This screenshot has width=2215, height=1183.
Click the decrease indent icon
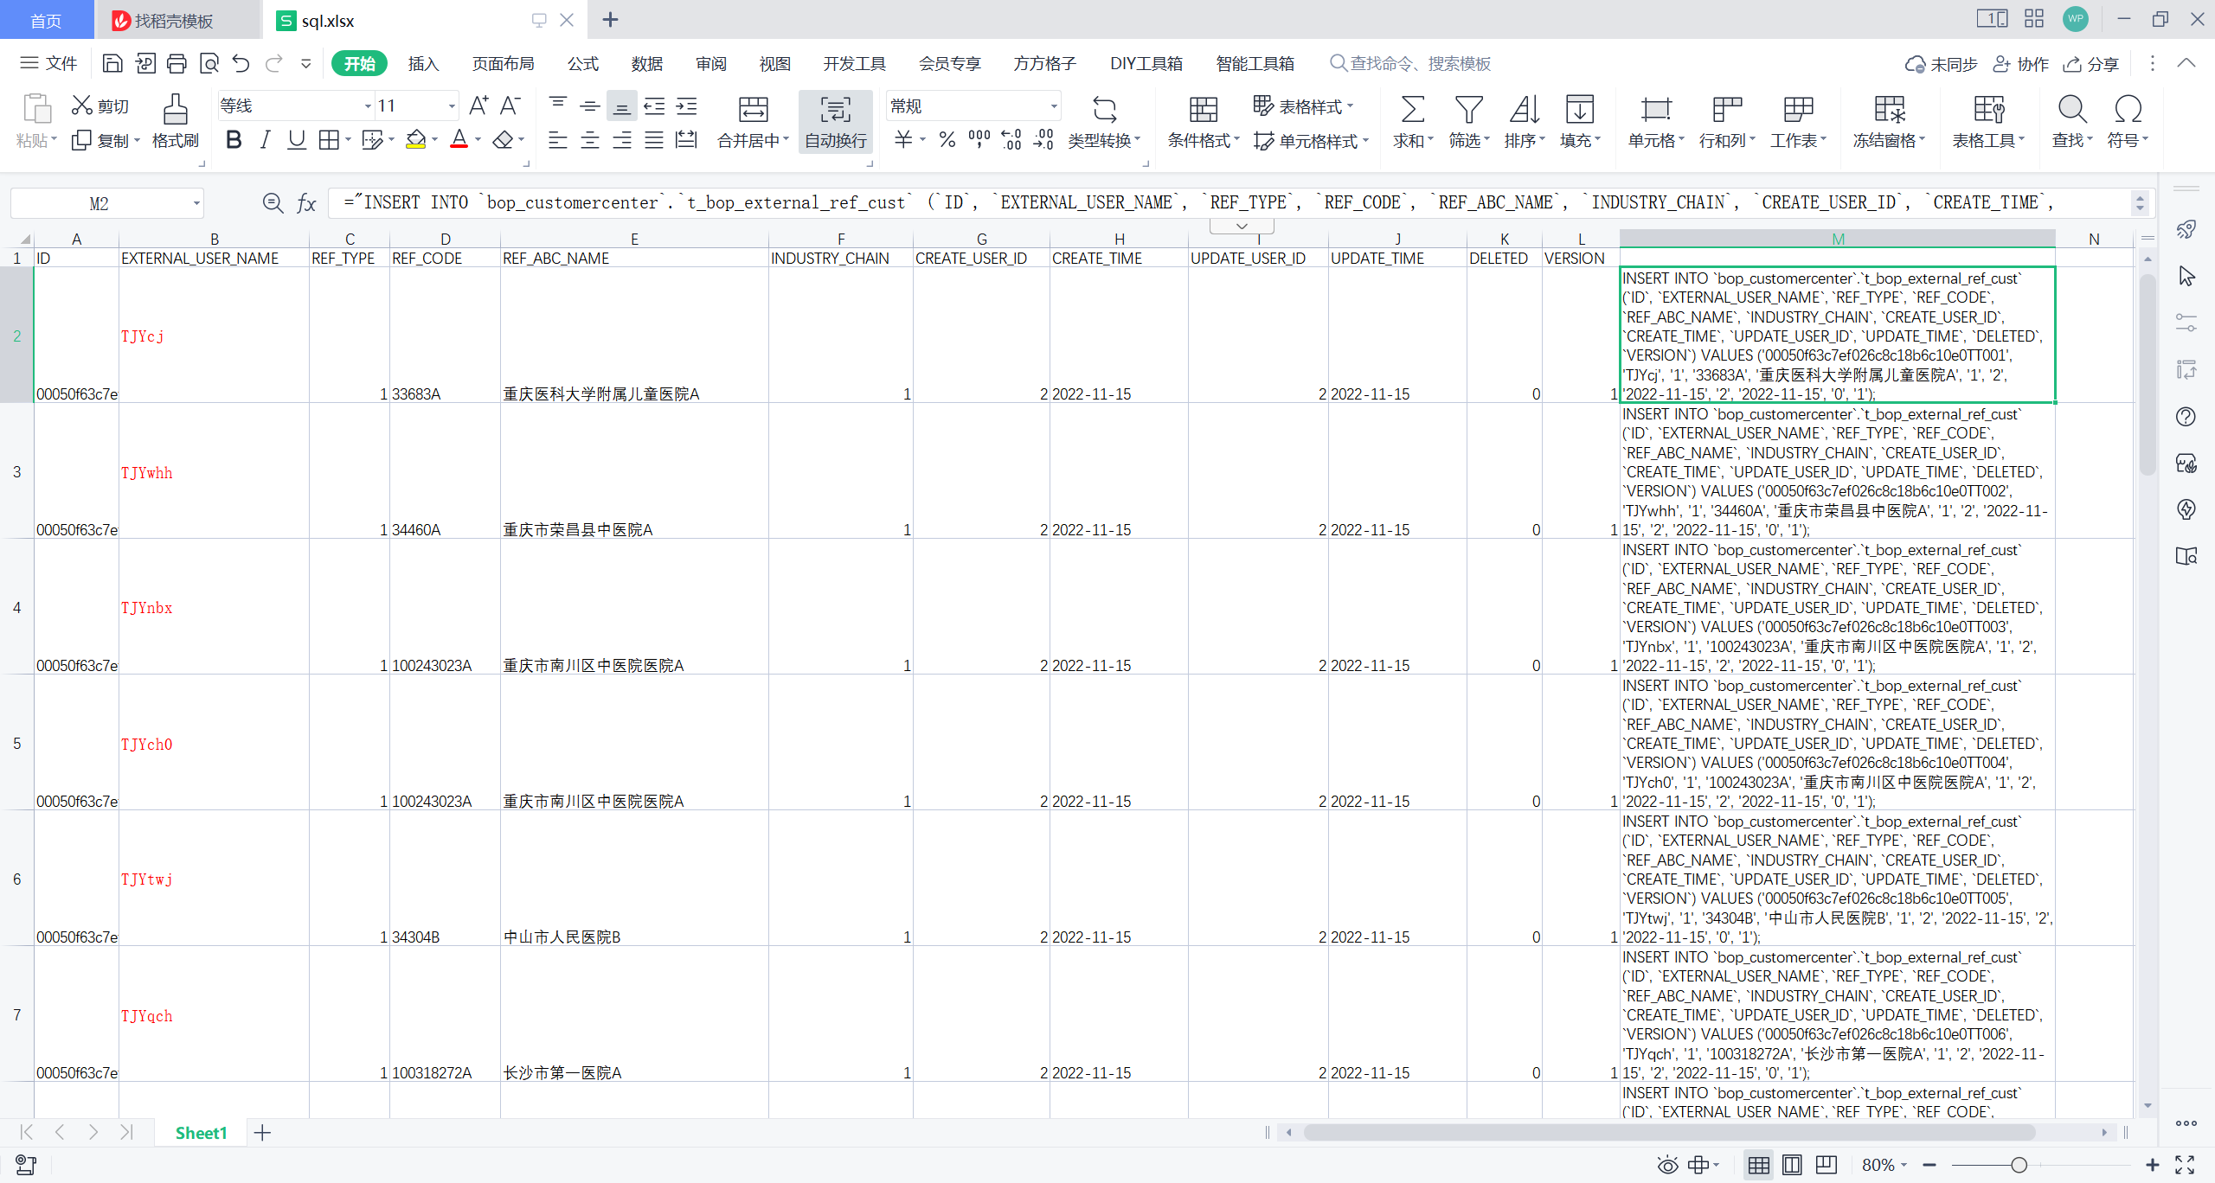pyautogui.click(x=655, y=106)
